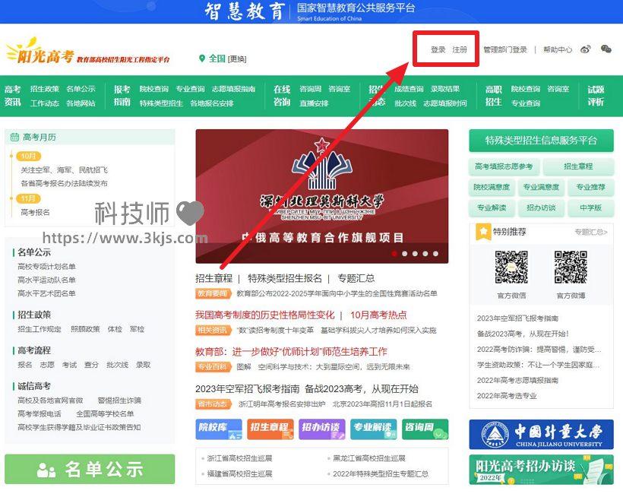Viewport: 623px width, 497px height.
Task: Click the 阳光高考 site logo
Action: 88,52
